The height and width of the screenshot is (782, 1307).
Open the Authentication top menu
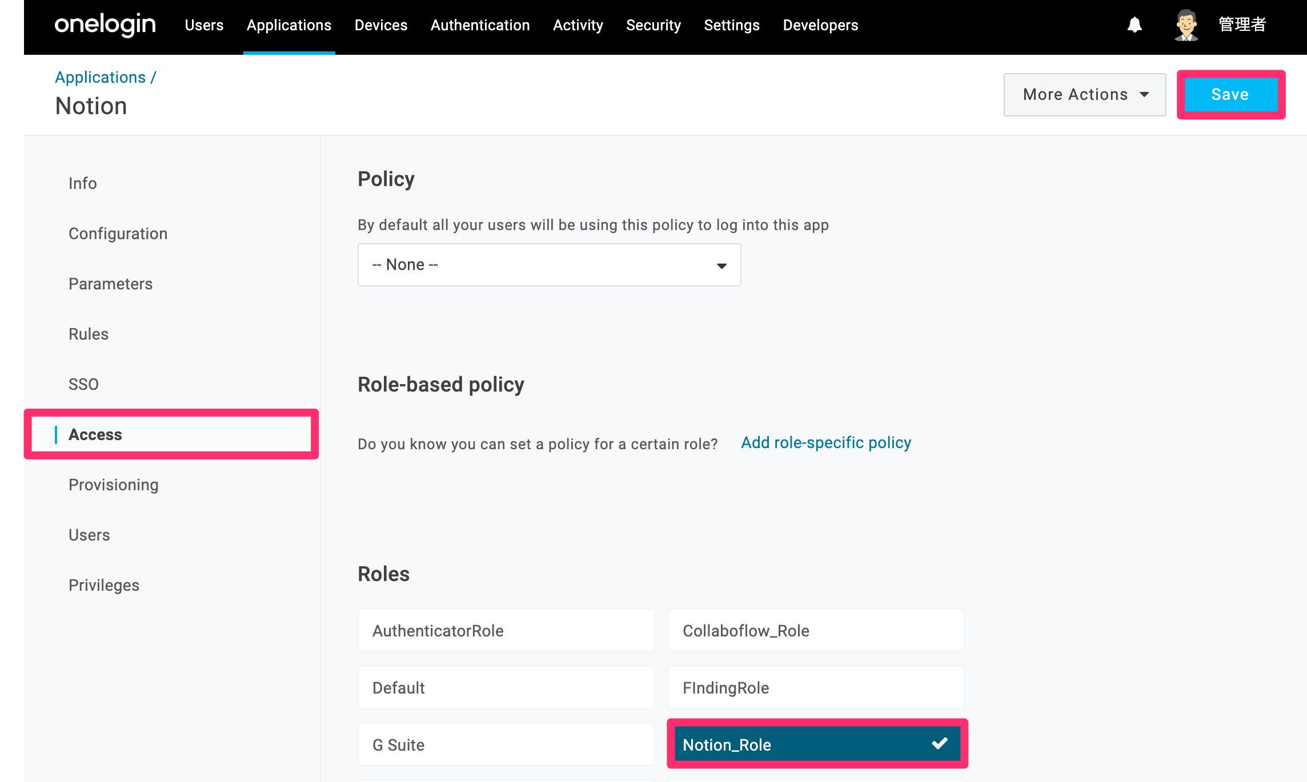480,25
